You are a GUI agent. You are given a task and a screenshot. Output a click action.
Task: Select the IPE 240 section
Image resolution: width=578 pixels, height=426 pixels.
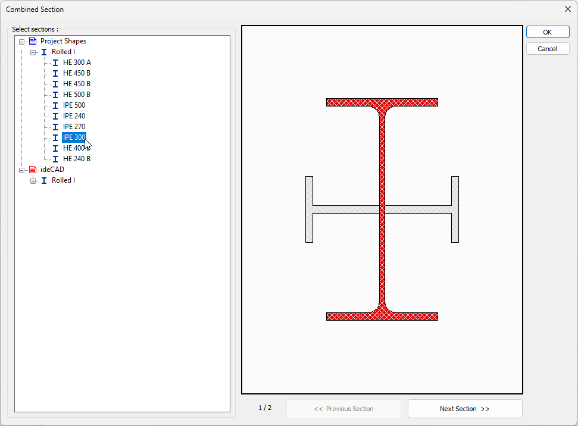click(x=74, y=116)
